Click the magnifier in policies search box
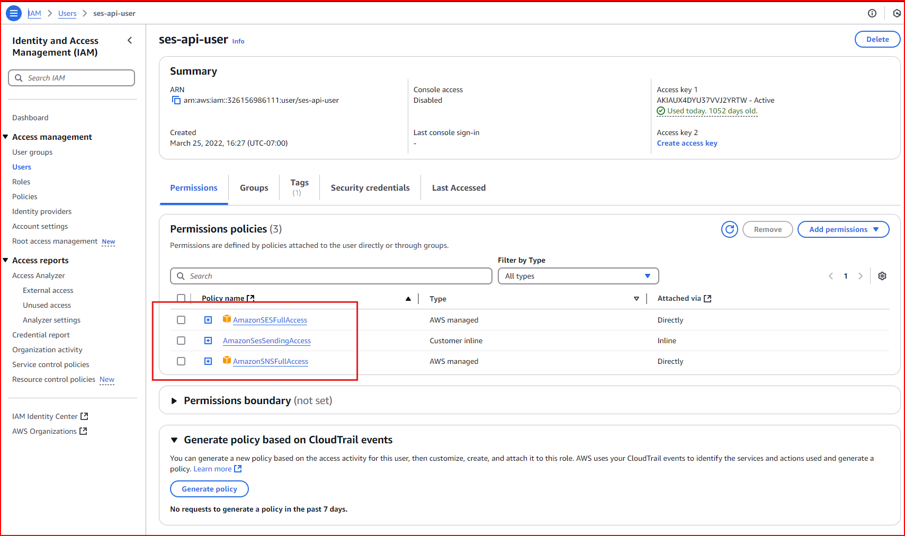This screenshot has height=536, width=905. click(x=181, y=276)
